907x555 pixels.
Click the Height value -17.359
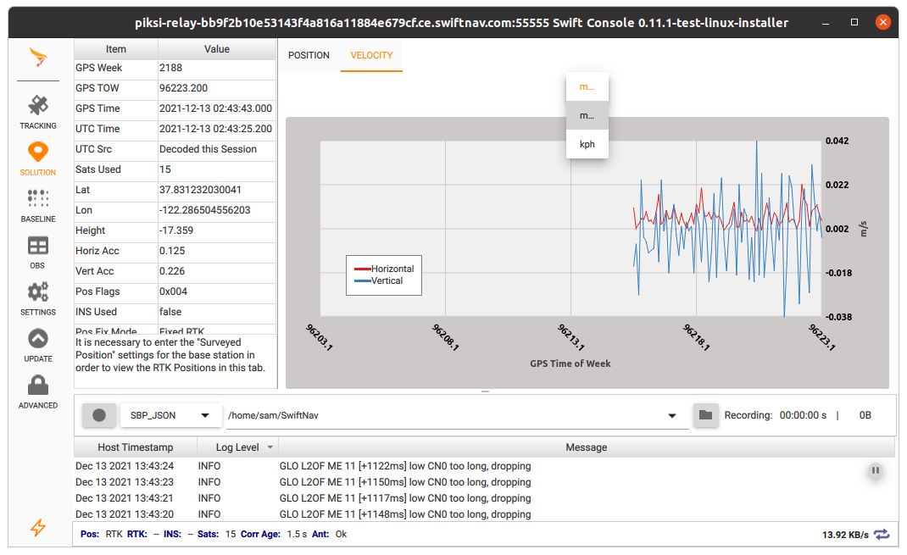(x=216, y=230)
